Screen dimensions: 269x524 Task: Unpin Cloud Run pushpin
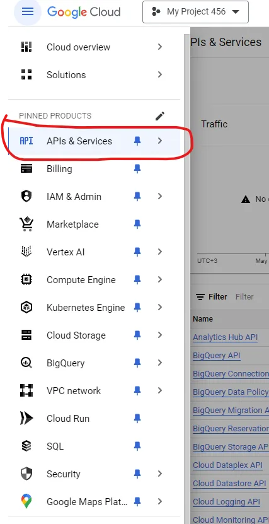[137, 419]
